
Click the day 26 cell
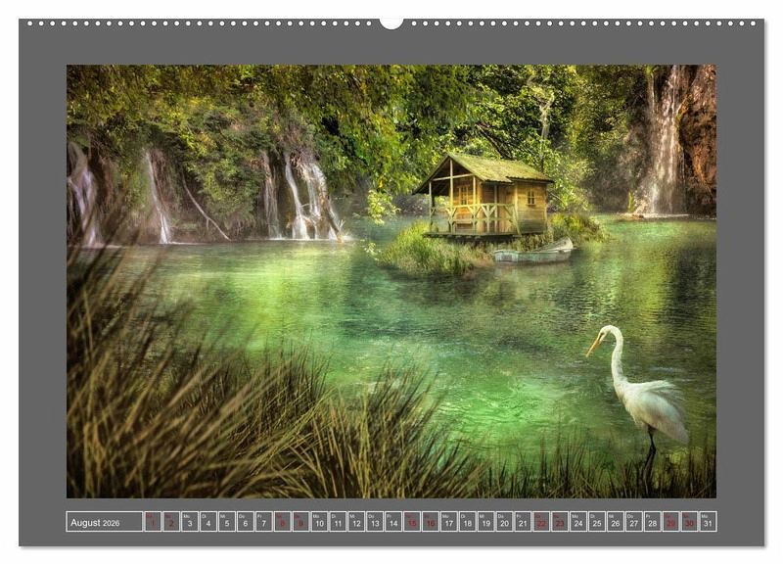[615, 521]
